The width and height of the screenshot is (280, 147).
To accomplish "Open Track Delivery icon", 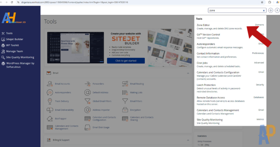I will tap(50, 101).
